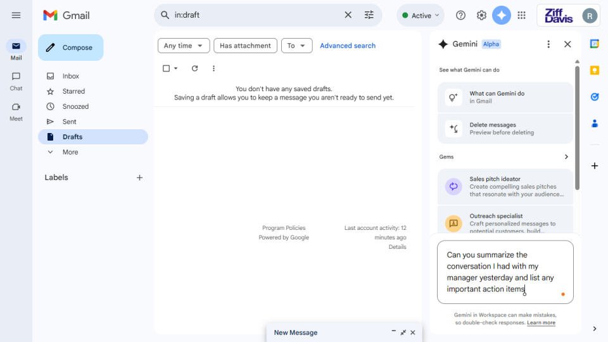Open Google Calendar in the side panel

(x=595, y=44)
